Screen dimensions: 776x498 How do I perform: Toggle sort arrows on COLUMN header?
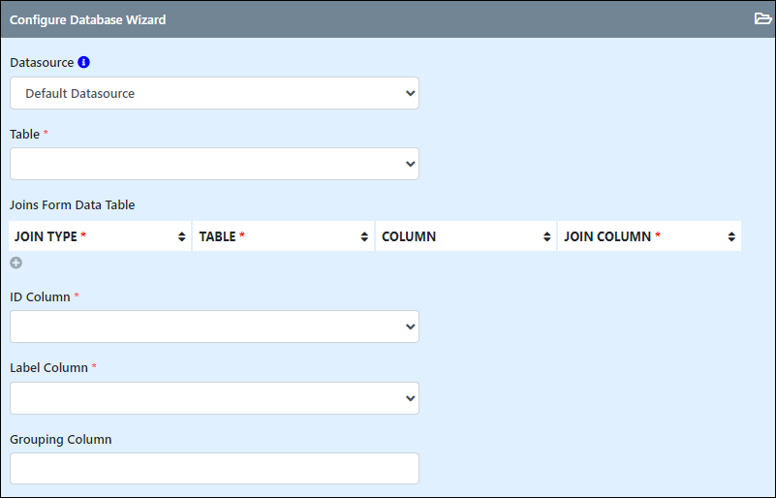(x=546, y=236)
